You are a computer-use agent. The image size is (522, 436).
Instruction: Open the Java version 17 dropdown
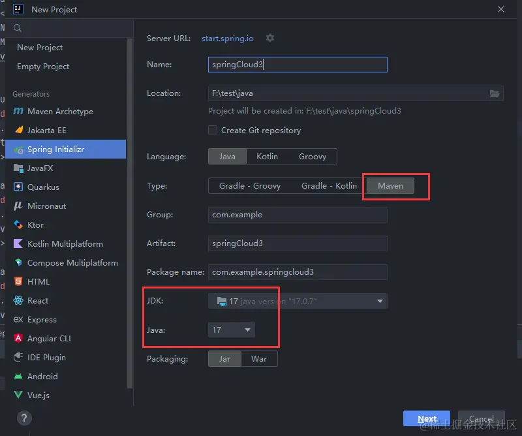coord(232,330)
